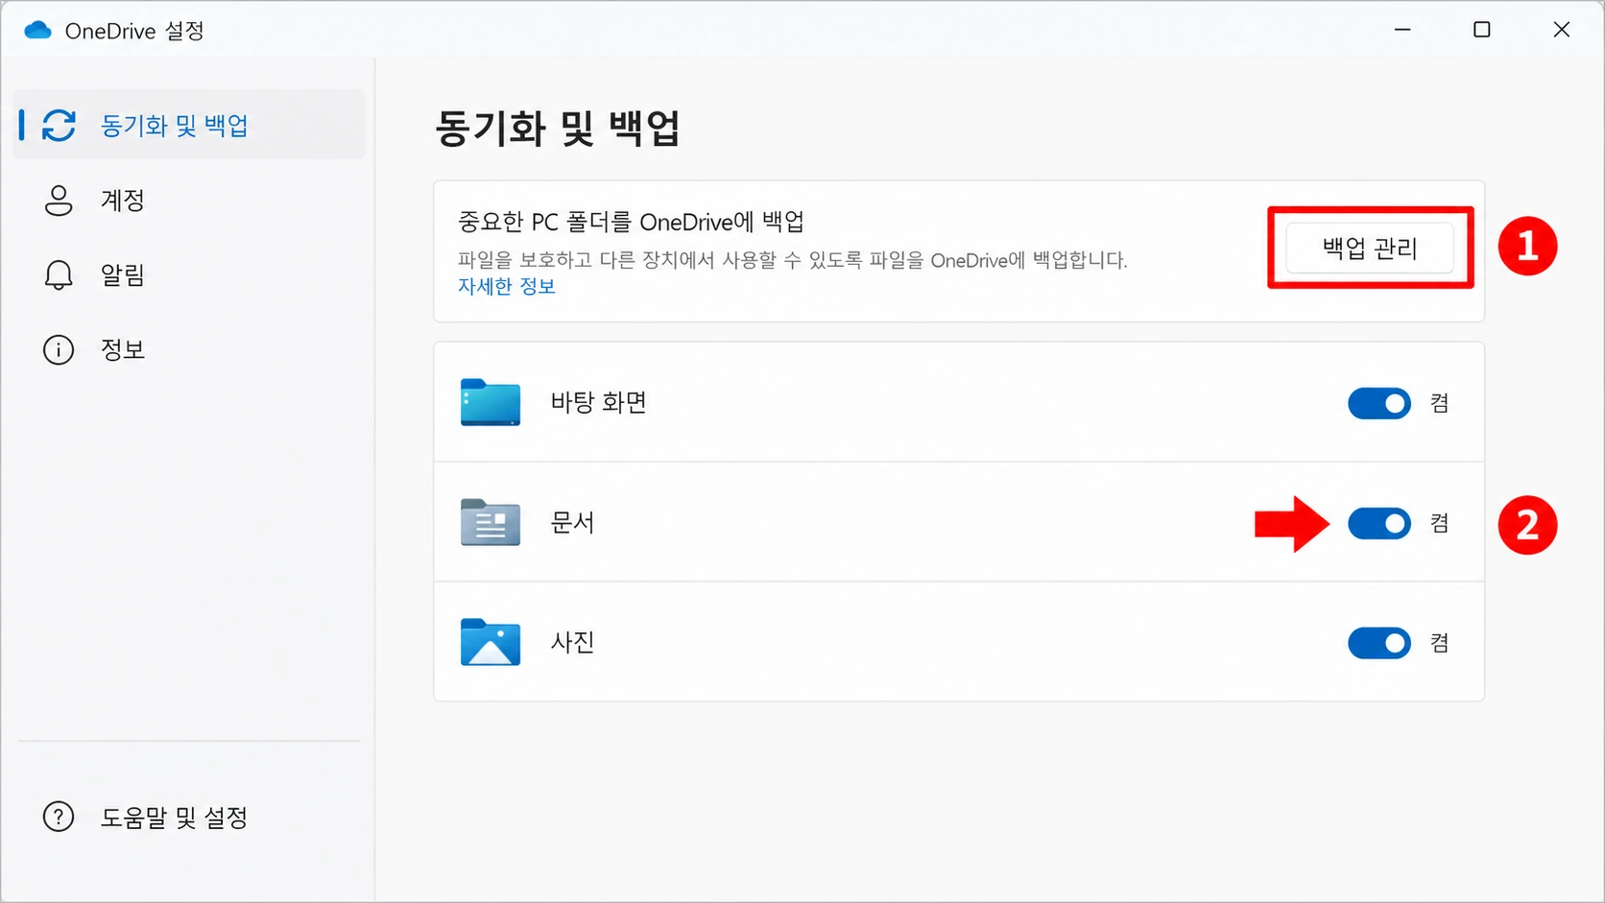Click the sync arrows icon in sidebar
The image size is (1605, 903).
pyautogui.click(x=59, y=125)
